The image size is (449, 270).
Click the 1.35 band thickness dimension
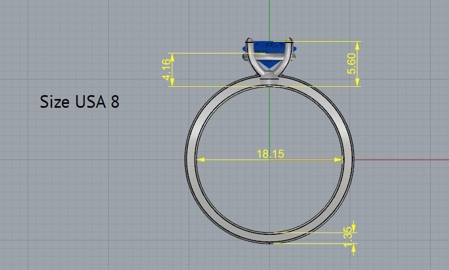348,237
